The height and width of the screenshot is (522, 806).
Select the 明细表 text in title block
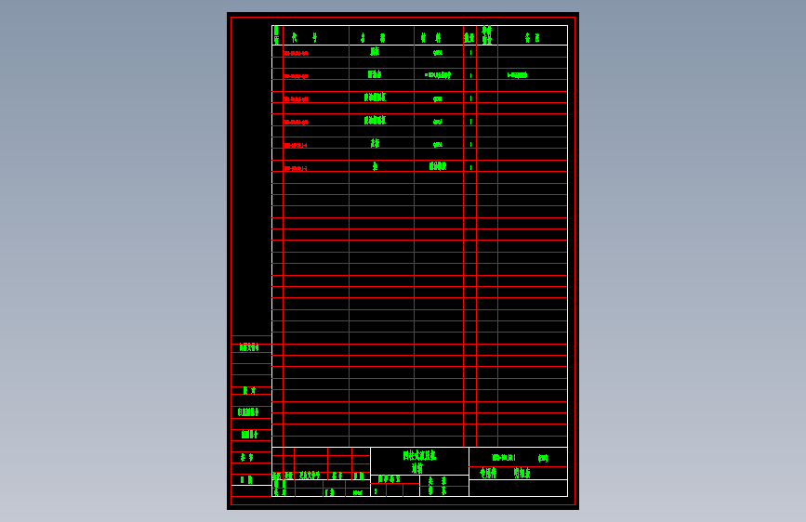coord(522,473)
